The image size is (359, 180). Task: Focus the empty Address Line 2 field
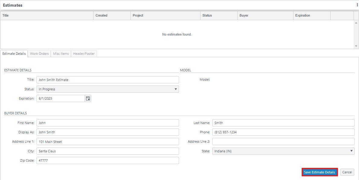pos(284,142)
